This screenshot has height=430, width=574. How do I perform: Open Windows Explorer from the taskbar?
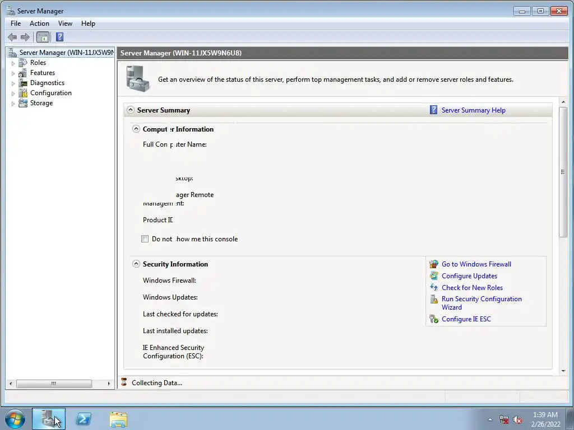coord(118,419)
